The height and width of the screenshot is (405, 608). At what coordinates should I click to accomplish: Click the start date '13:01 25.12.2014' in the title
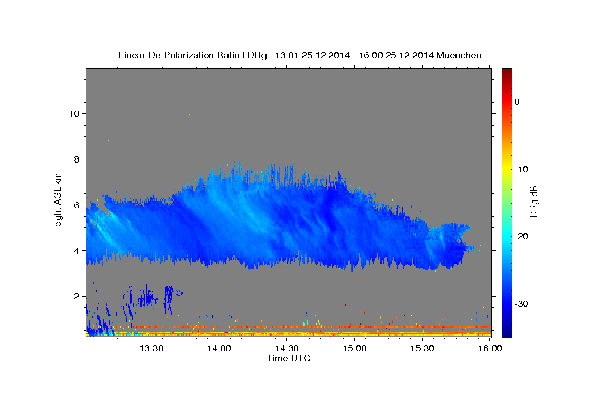tap(312, 55)
